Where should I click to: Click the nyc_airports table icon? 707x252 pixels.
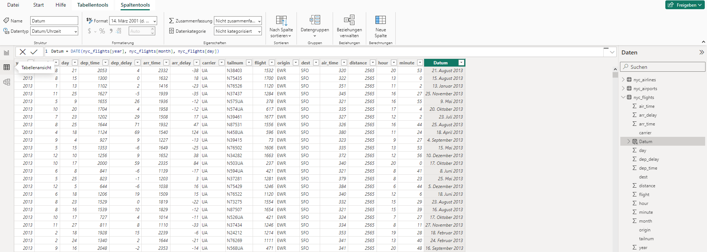(629, 88)
